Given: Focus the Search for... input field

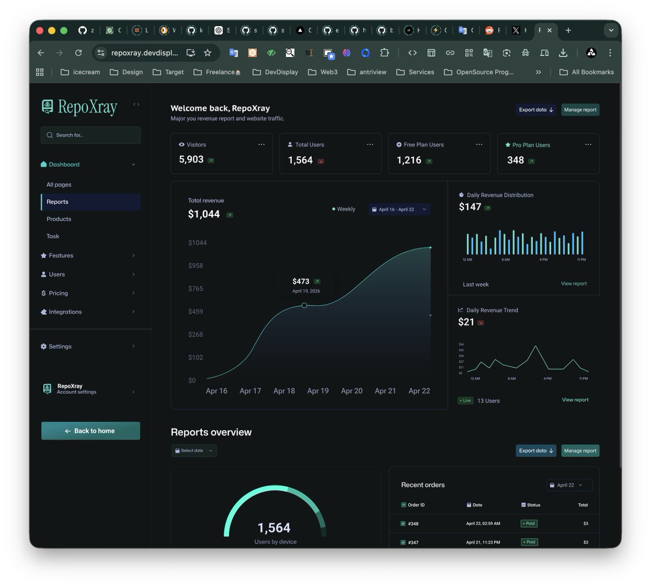Looking at the screenshot, I should tap(91, 135).
